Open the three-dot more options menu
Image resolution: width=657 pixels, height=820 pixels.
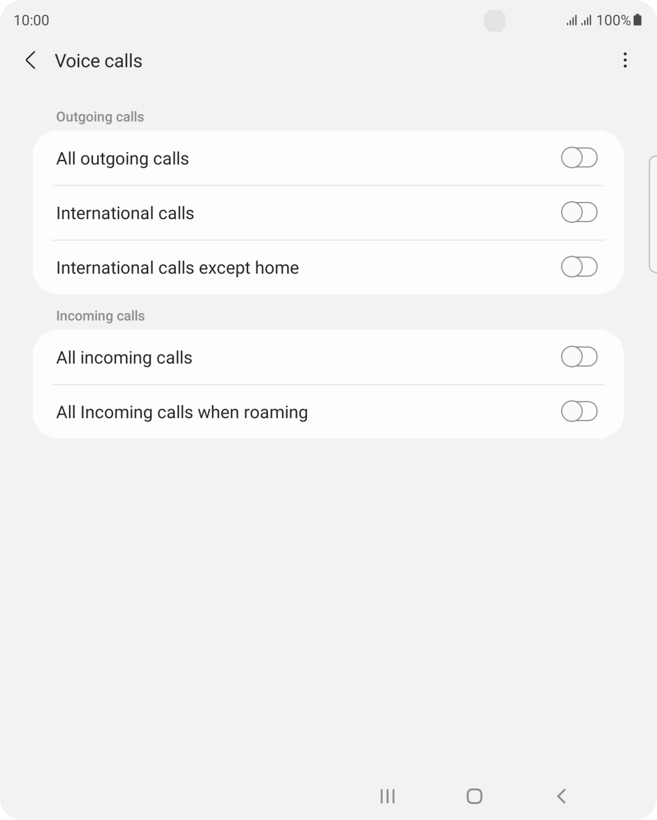tap(624, 61)
